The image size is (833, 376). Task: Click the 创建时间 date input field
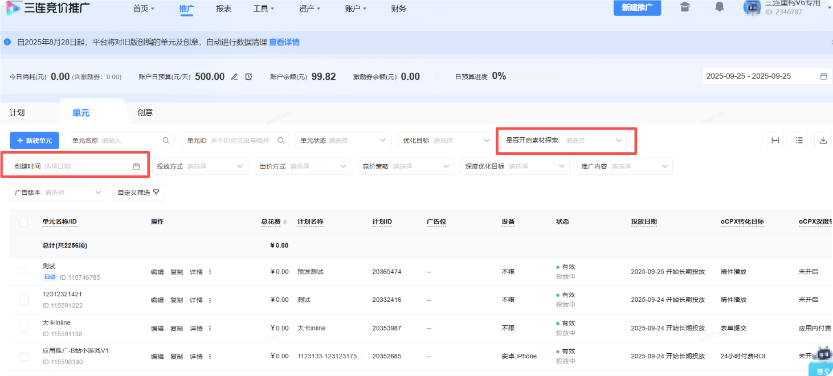[77, 166]
